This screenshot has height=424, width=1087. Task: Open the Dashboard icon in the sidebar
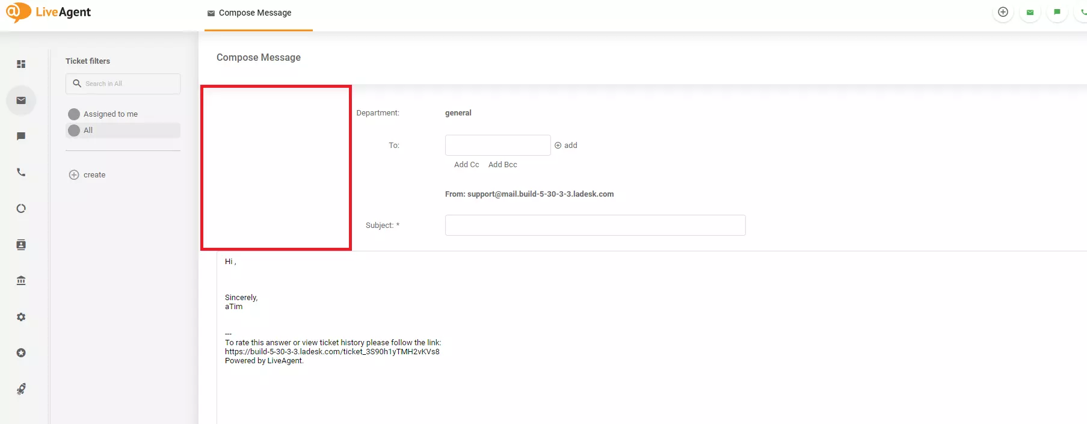21,64
